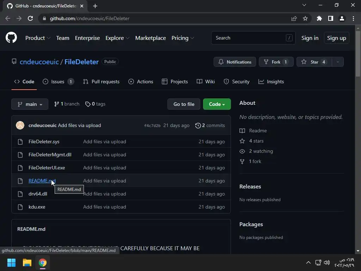This screenshot has width=361, height=271.
Task: Click the network tray icon
Action: [x=318, y=263]
